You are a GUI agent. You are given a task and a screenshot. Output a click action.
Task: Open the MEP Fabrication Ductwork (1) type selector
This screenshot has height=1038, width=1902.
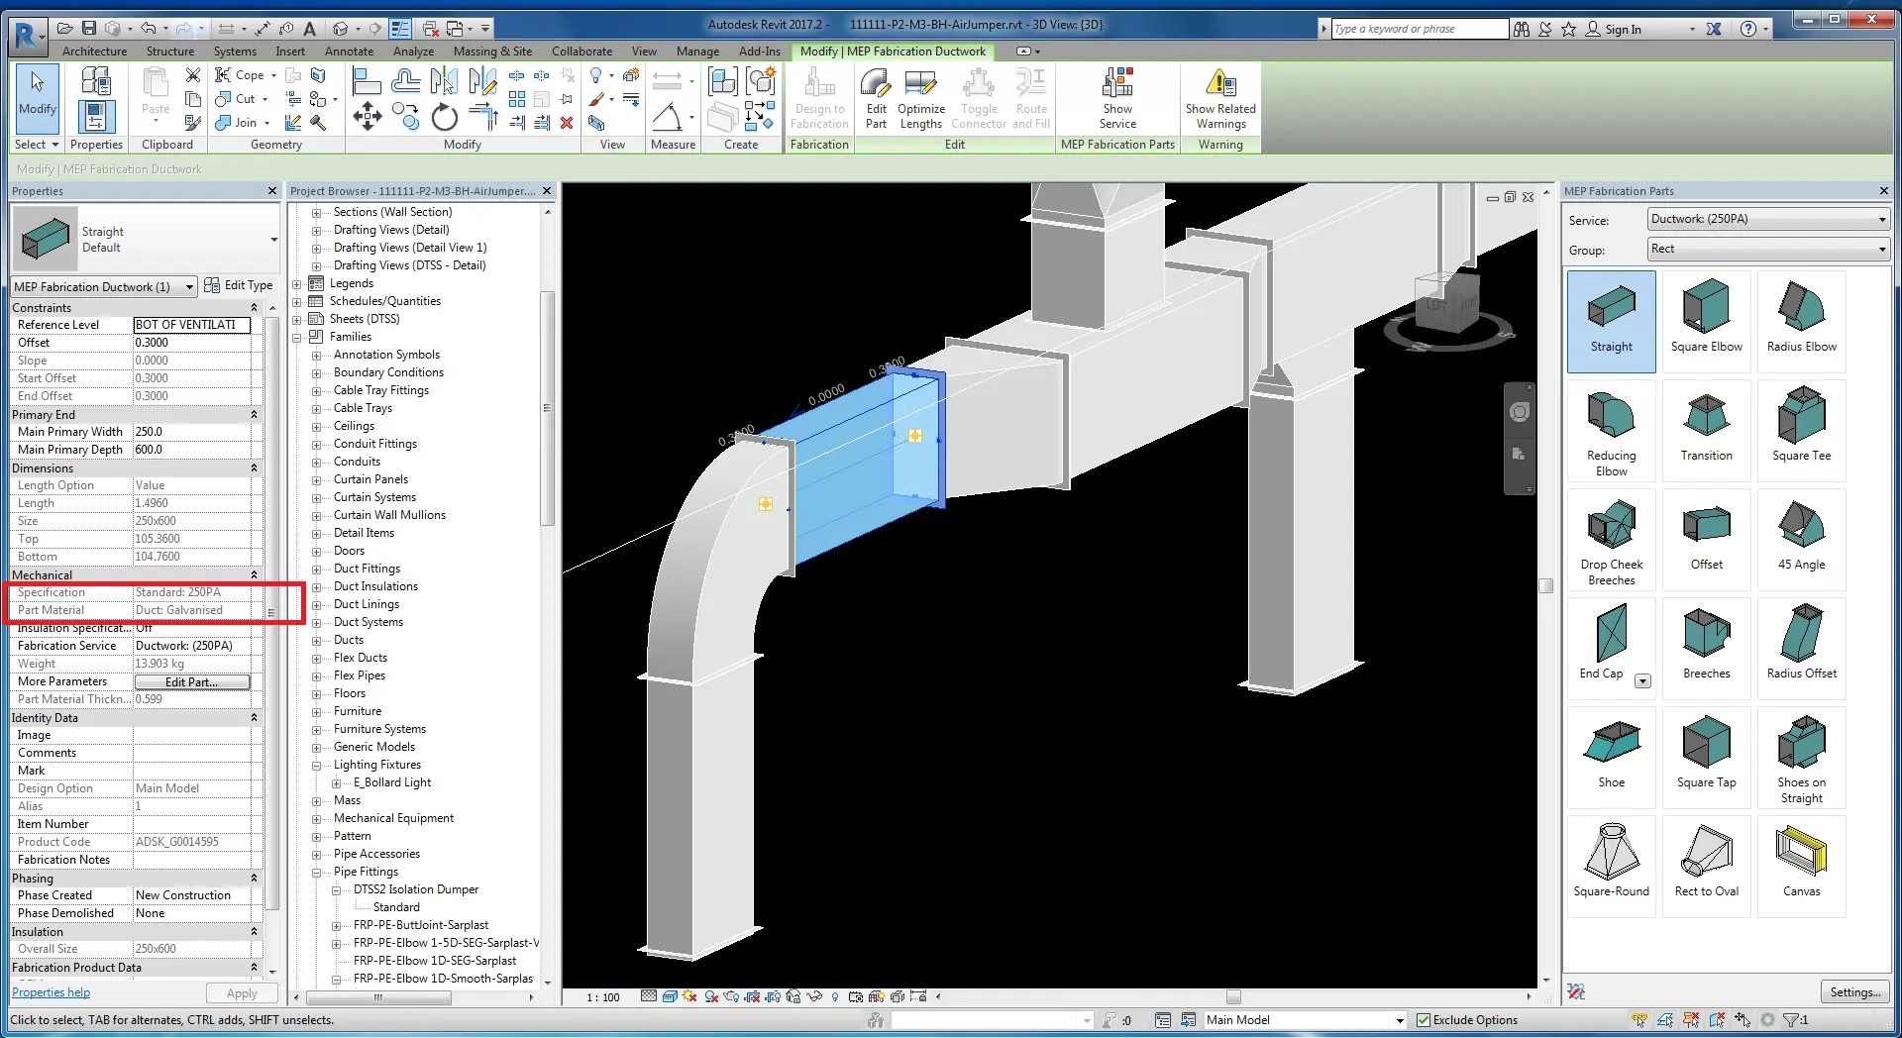(x=104, y=287)
